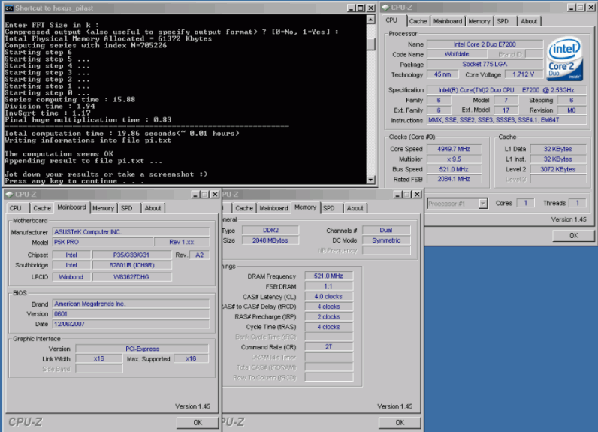Click the instructions field listing MMX, SSE
This screenshot has height=432, width=598.
506,120
